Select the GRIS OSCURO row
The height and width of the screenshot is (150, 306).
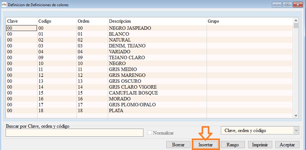pyautogui.click(x=149, y=81)
